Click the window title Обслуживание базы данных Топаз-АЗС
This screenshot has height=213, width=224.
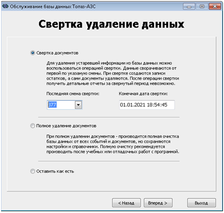(53, 6)
